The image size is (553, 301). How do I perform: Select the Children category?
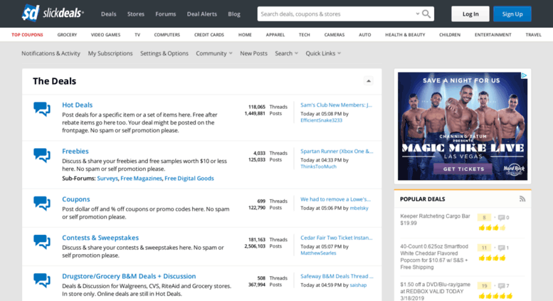(x=450, y=35)
